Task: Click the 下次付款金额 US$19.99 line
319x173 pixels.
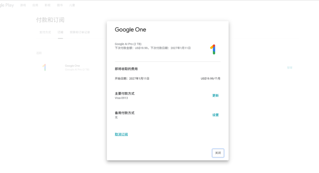Action: coord(153,48)
